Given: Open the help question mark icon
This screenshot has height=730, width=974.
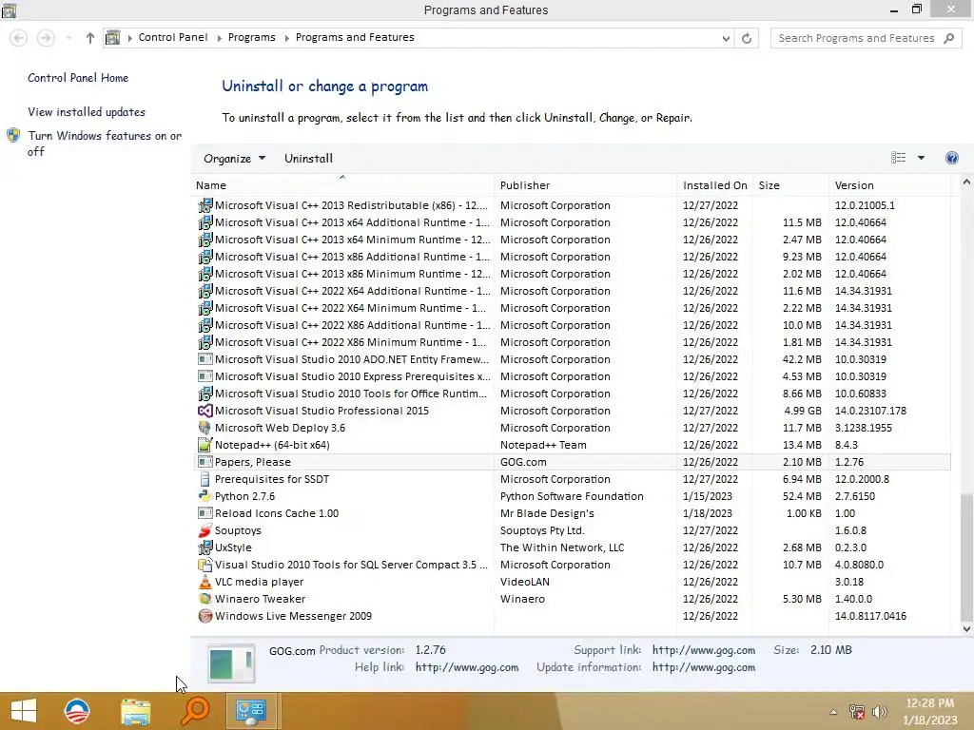Looking at the screenshot, I should [x=951, y=158].
